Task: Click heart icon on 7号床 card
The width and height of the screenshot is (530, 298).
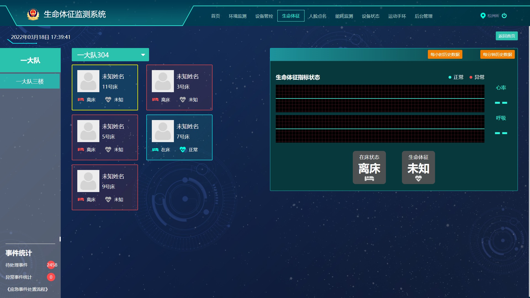Action: point(182,150)
